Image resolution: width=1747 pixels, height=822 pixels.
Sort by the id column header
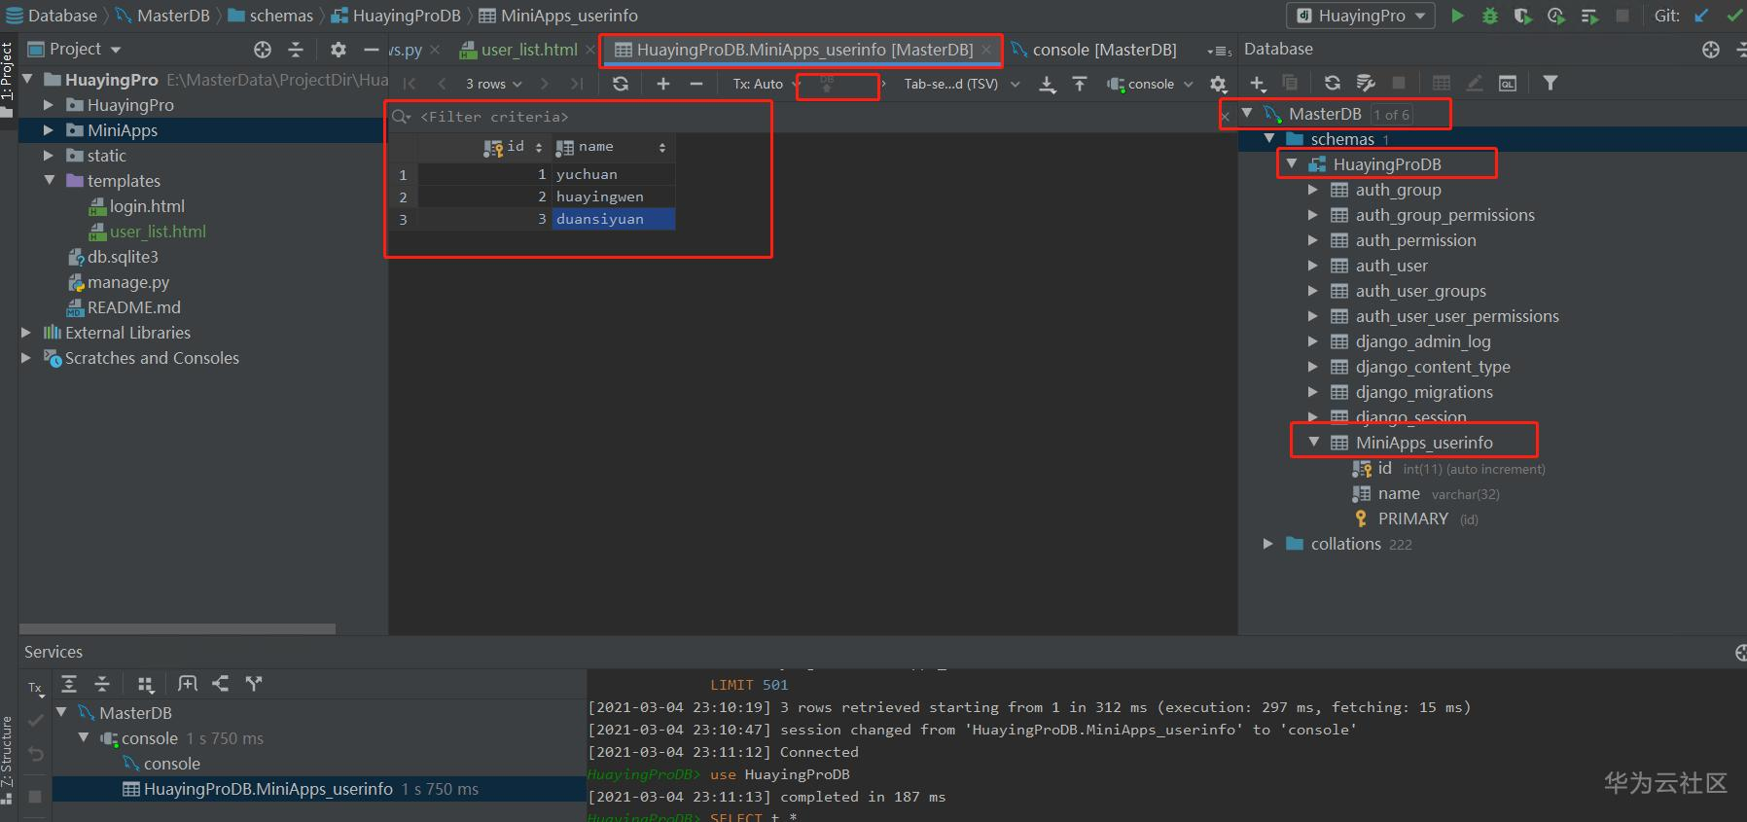point(483,147)
